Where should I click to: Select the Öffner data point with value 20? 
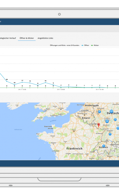[x=7, y=81]
